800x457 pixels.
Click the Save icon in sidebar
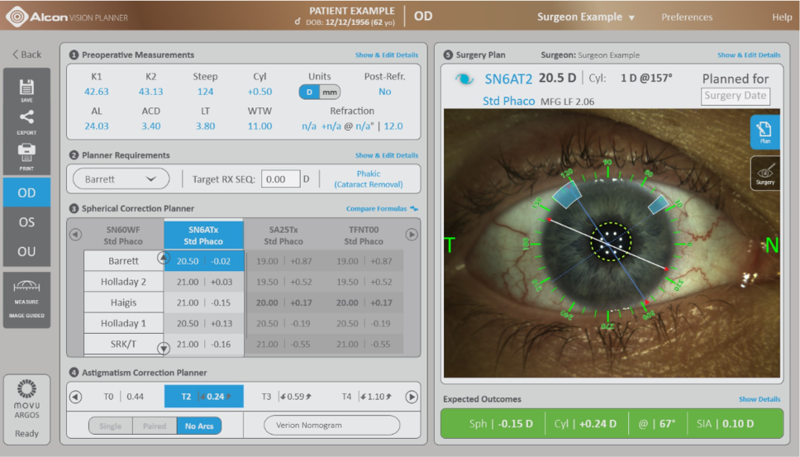click(26, 88)
